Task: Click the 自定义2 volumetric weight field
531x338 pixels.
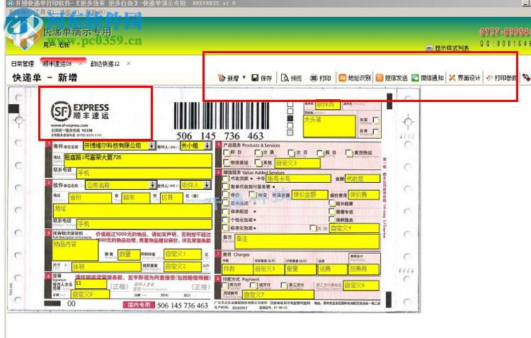Action: coord(183,267)
